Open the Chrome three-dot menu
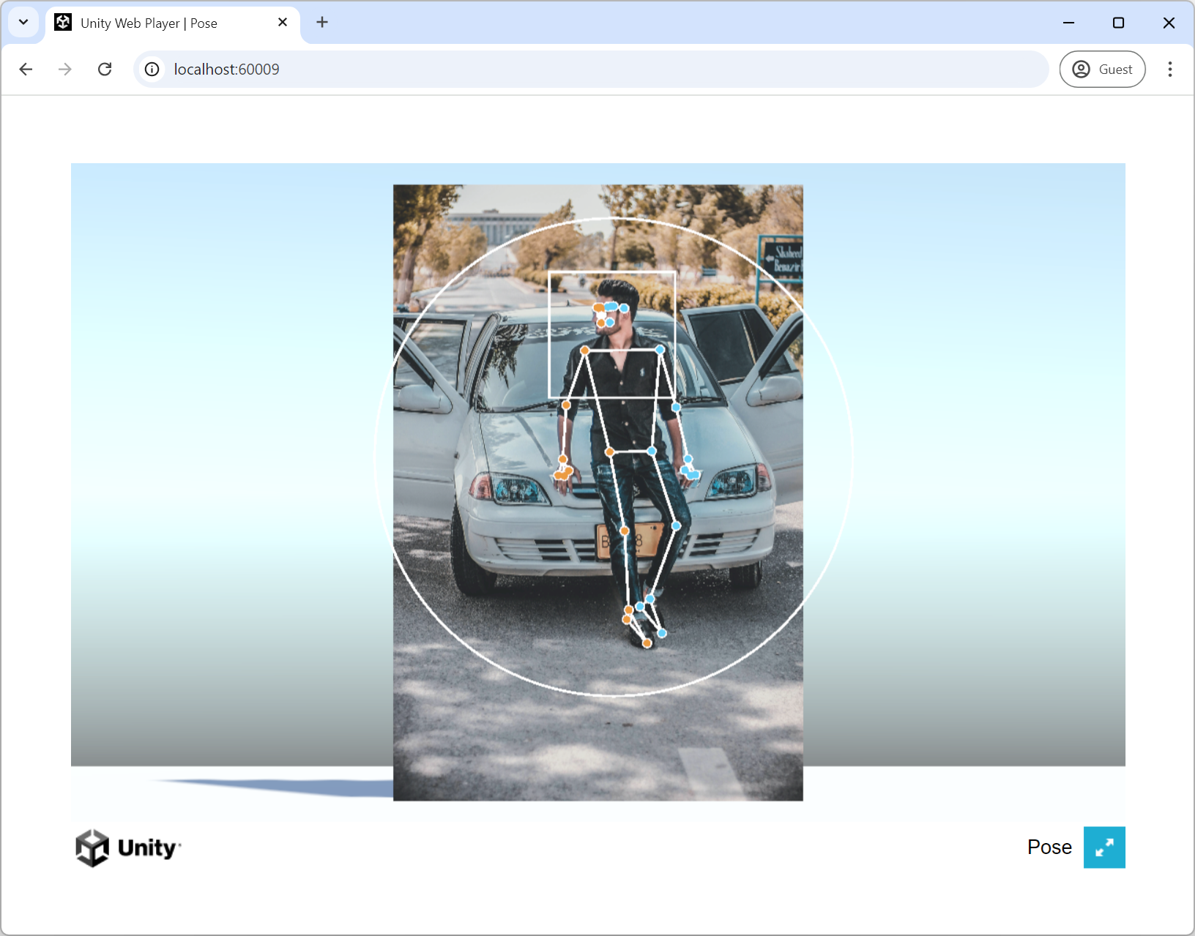The width and height of the screenshot is (1195, 936). 1169,69
